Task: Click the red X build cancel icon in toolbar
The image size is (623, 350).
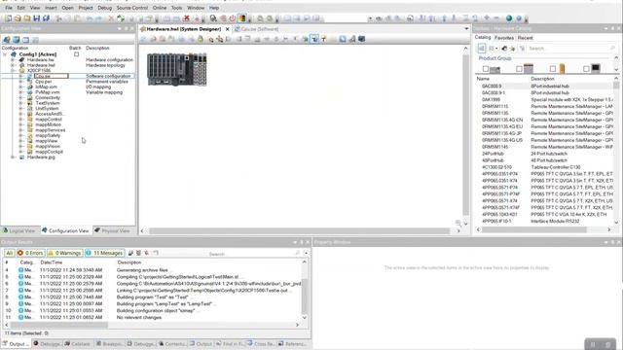Action: click(186, 18)
